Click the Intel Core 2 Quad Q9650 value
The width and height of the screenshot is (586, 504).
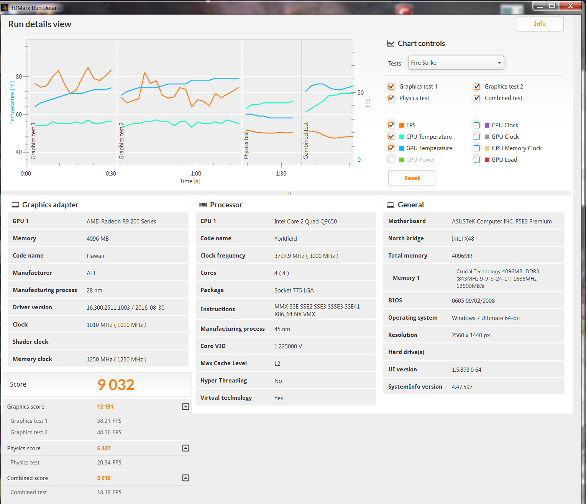[305, 222]
